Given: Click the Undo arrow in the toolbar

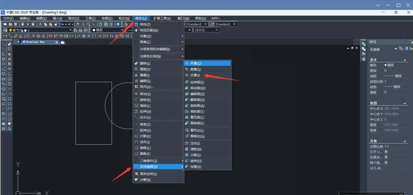Looking at the screenshot, I should pyautogui.click(x=63, y=24).
